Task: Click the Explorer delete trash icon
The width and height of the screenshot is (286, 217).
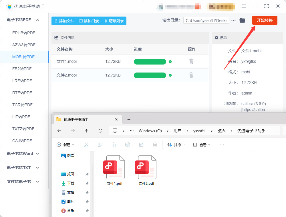Action: [155, 145]
